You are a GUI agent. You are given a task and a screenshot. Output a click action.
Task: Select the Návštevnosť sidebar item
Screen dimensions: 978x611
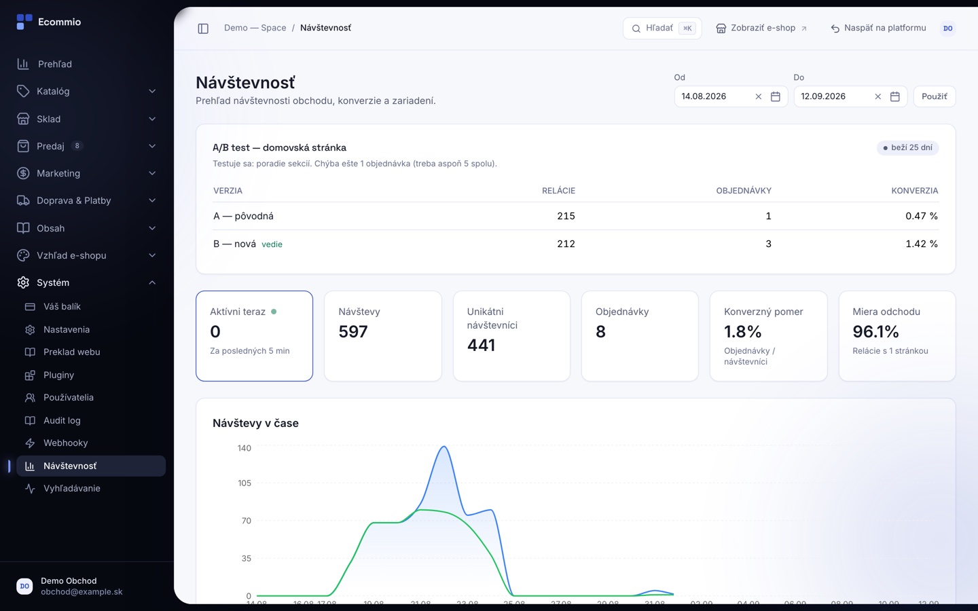point(91,466)
